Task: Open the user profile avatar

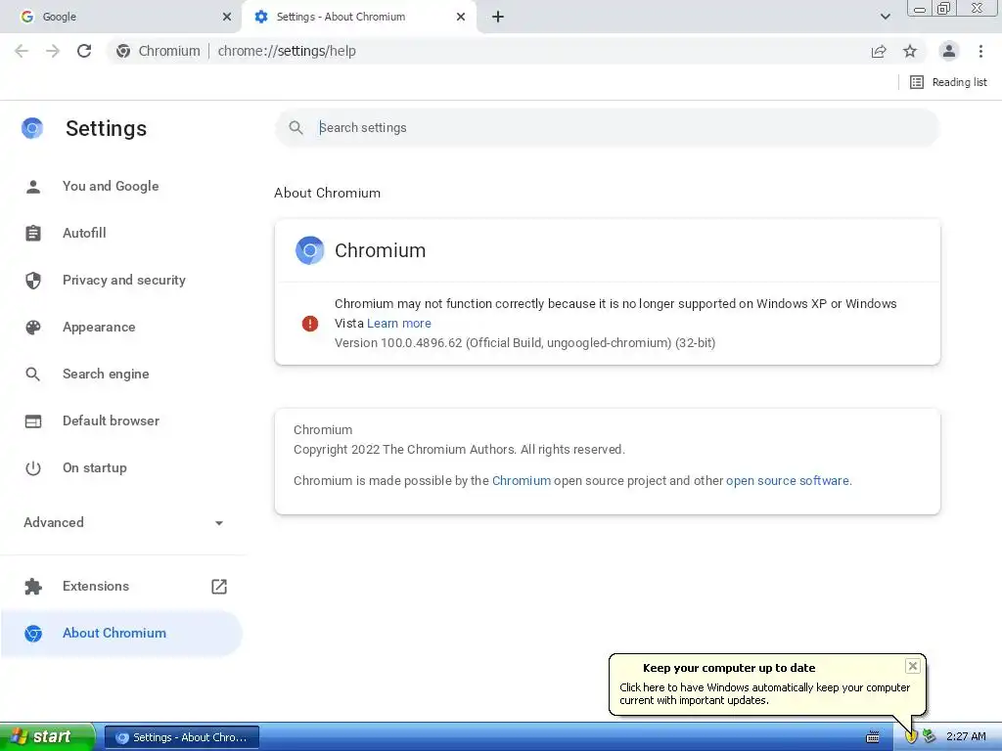Action: pos(949,51)
